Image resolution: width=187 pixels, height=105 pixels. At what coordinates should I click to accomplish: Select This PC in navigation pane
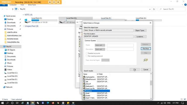[9, 47]
